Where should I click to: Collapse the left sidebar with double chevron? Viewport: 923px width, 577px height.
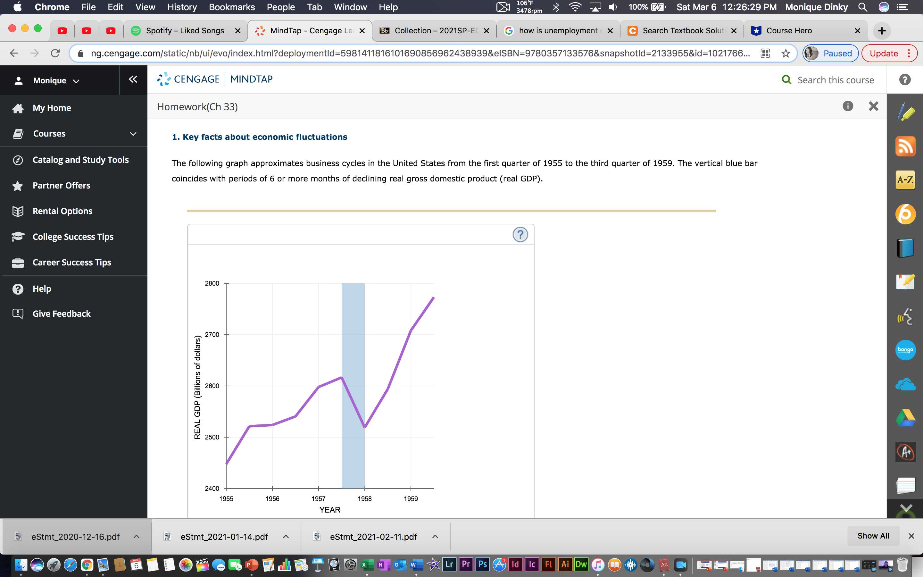click(x=133, y=79)
